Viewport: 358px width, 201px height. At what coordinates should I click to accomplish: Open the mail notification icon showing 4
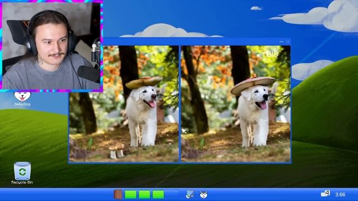pos(326,194)
